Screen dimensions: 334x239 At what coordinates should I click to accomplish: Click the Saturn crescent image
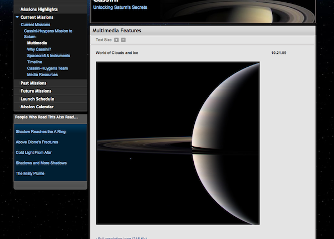[x=178, y=143]
